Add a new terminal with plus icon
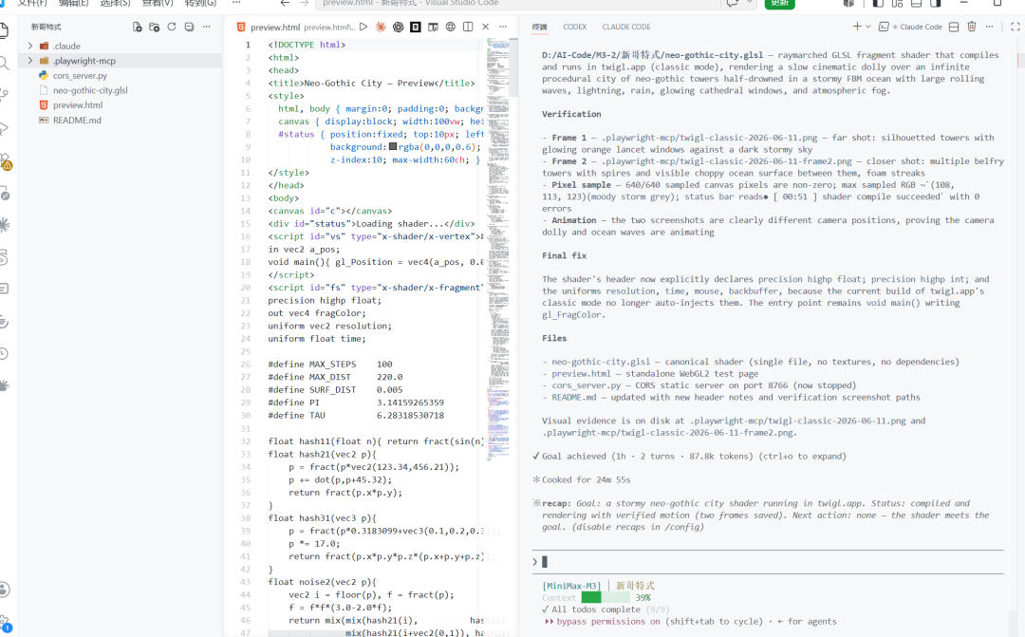The width and height of the screenshot is (1025, 637). (857, 27)
